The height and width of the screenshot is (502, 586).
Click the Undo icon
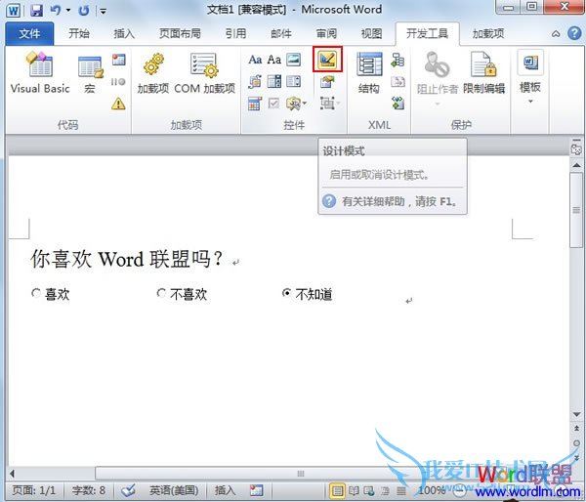[56, 10]
